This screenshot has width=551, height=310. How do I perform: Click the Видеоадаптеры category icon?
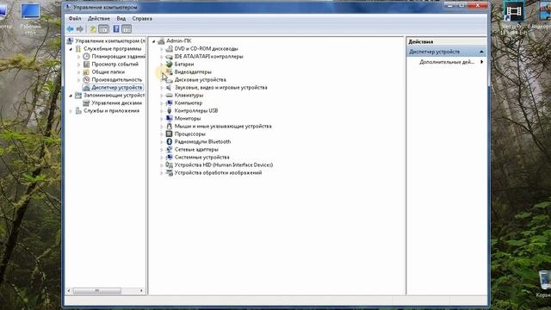coord(169,72)
